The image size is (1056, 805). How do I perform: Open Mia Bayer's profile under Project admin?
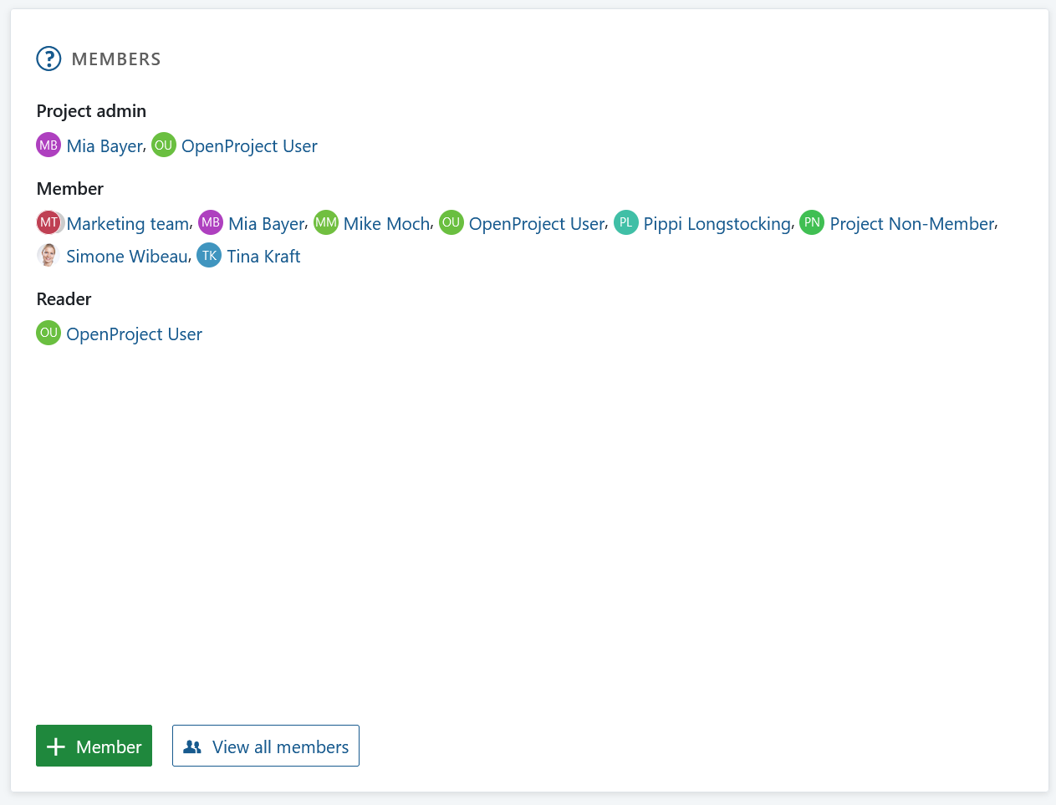point(105,146)
